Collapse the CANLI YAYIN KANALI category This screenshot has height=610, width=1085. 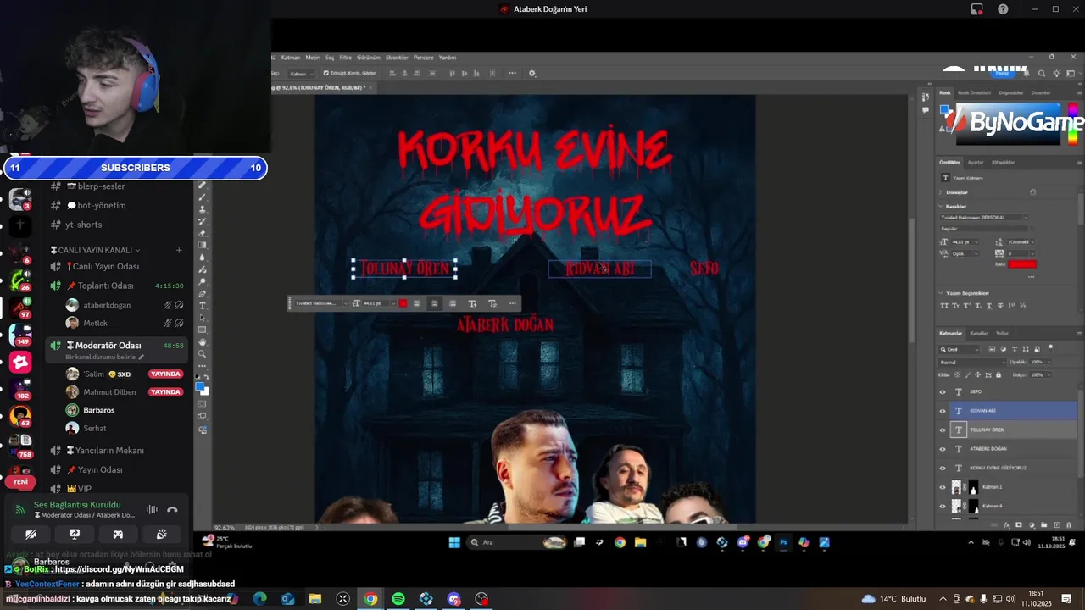pyautogui.click(x=96, y=250)
